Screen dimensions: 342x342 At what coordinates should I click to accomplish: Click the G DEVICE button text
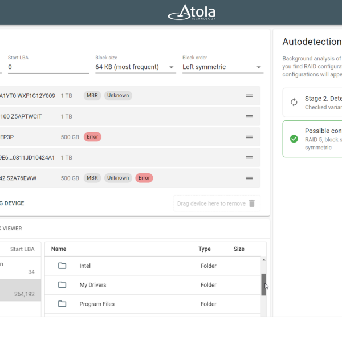(12, 203)
